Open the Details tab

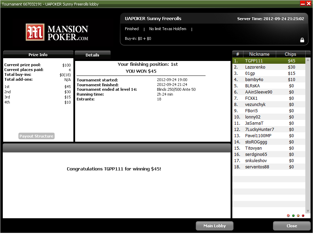pos(93,55)
